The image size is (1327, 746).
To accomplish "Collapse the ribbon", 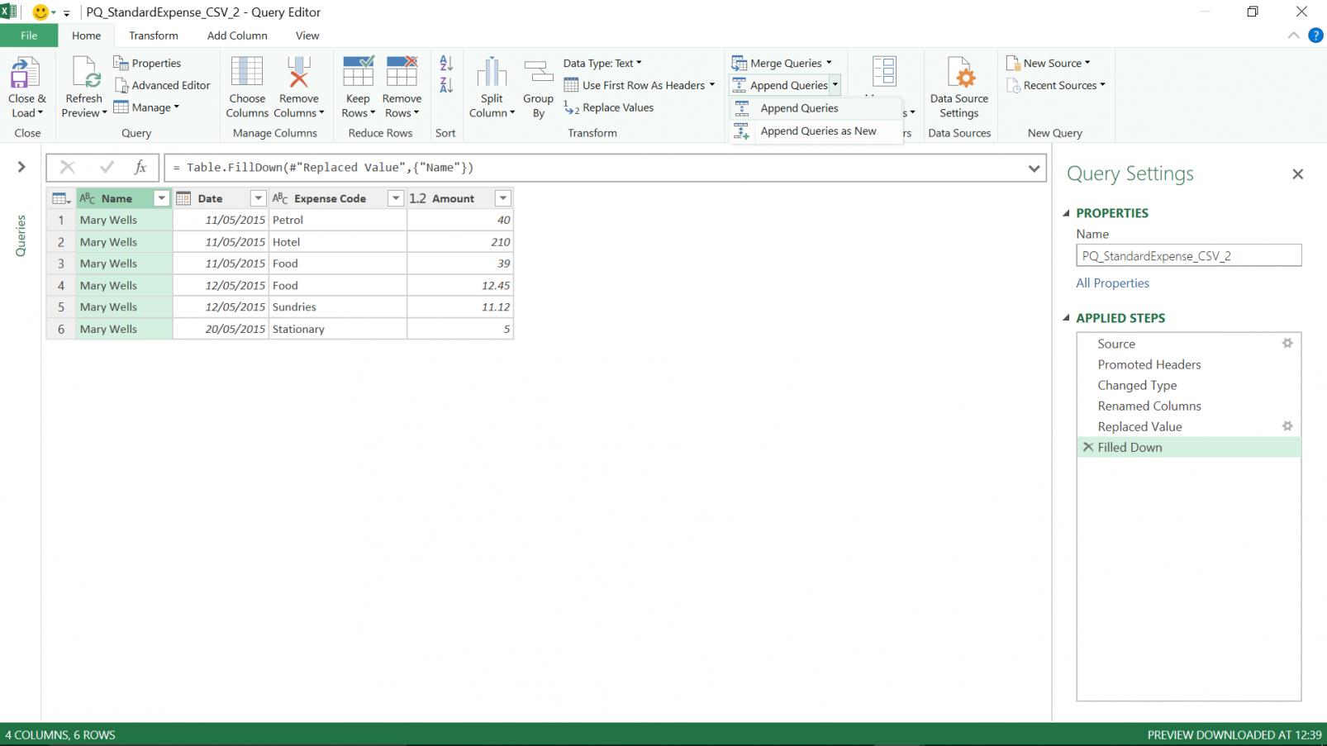I will pos(1293,36).
